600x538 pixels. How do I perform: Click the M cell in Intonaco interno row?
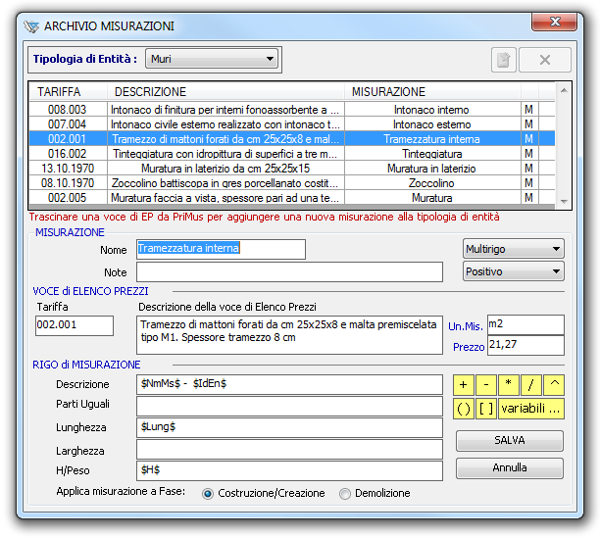click(x=529, y=110)
